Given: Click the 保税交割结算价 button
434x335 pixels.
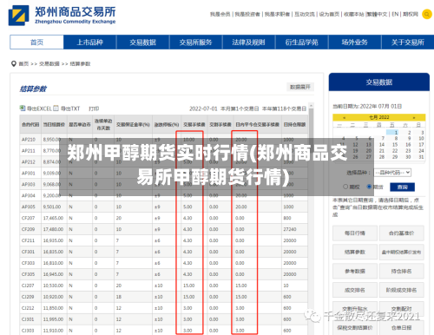Looking at the screenshot, I should coord(355,328).
